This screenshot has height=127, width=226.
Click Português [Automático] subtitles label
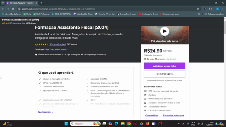(95, 55)
